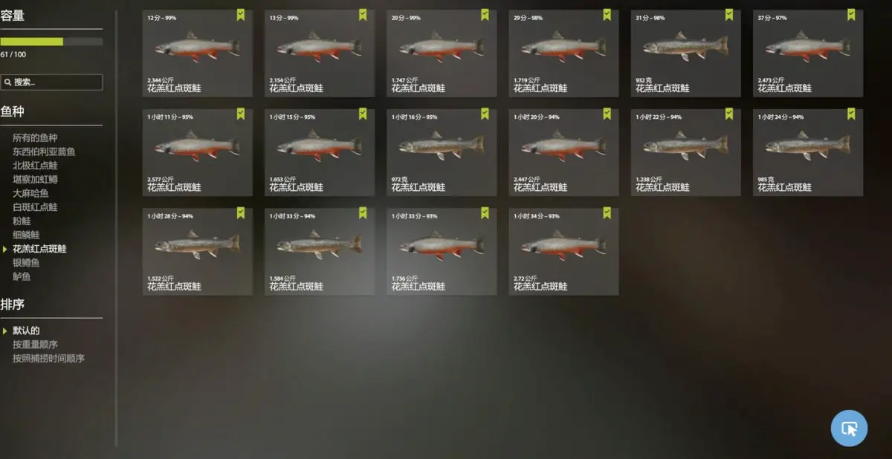This screenshot has height=459, width=892.
Task: Choose the 鲈鱼 entry in the species list
Action: [x=22, y=276]
